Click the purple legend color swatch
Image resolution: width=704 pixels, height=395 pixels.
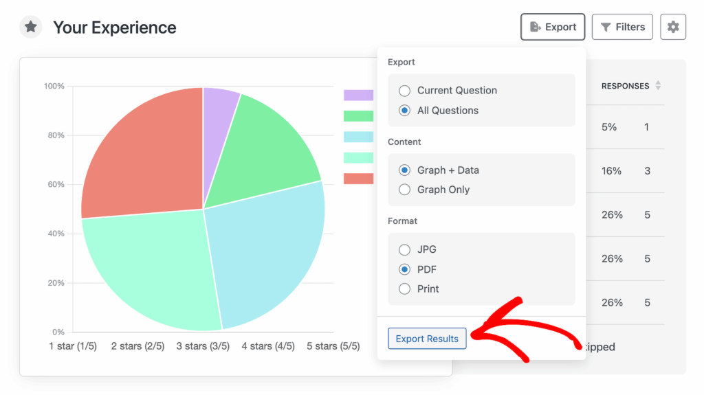tap(358, 95)
